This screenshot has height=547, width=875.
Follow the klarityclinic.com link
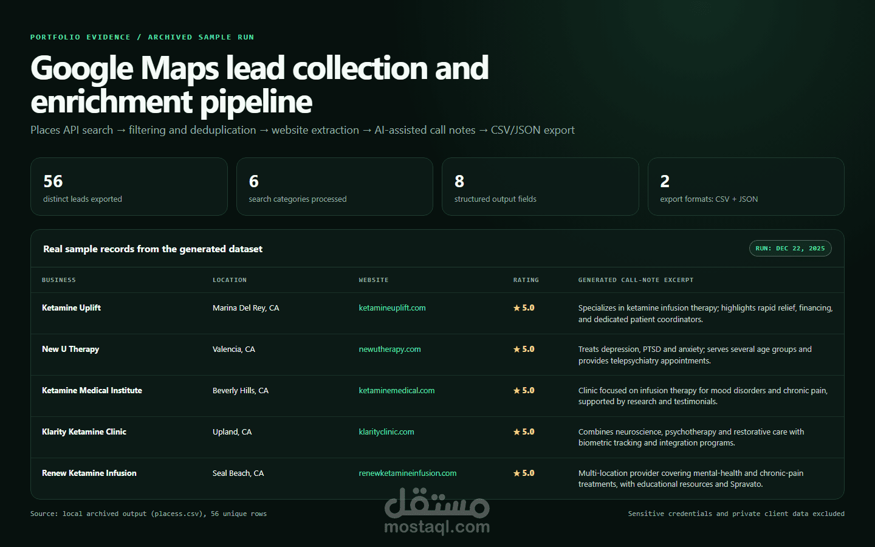point(386,432)
